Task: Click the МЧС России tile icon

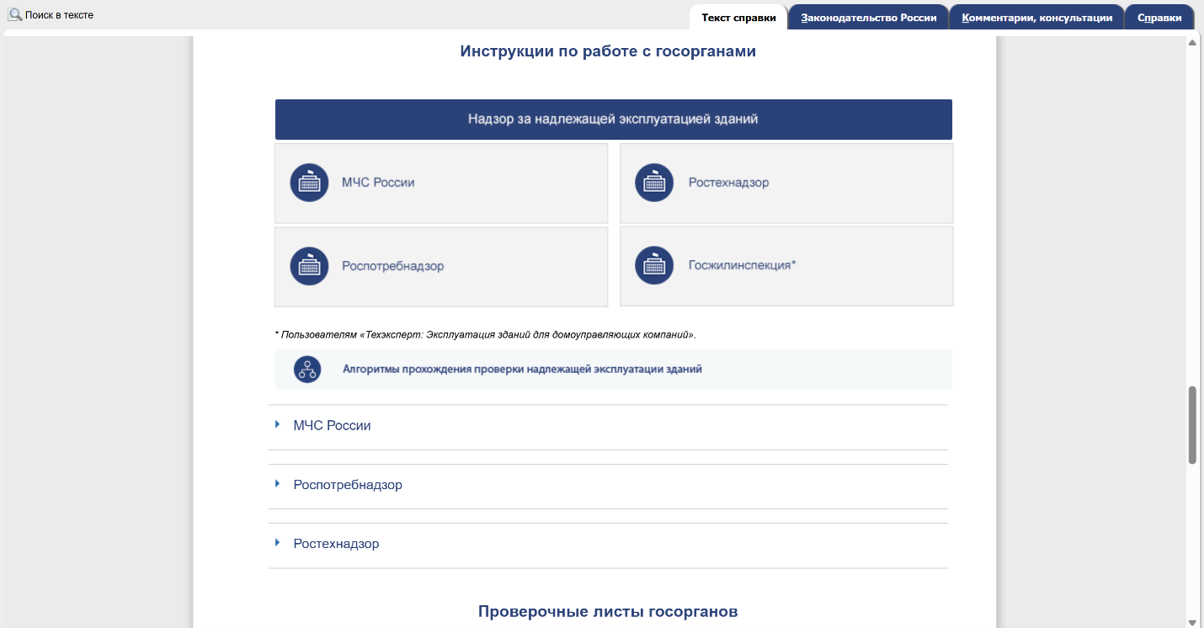Action: (309, 183)
